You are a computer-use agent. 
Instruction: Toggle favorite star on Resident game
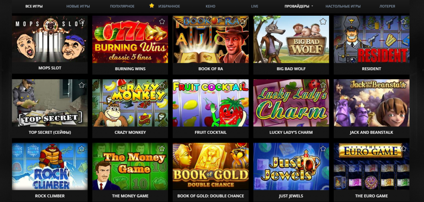tap(403, 21)
